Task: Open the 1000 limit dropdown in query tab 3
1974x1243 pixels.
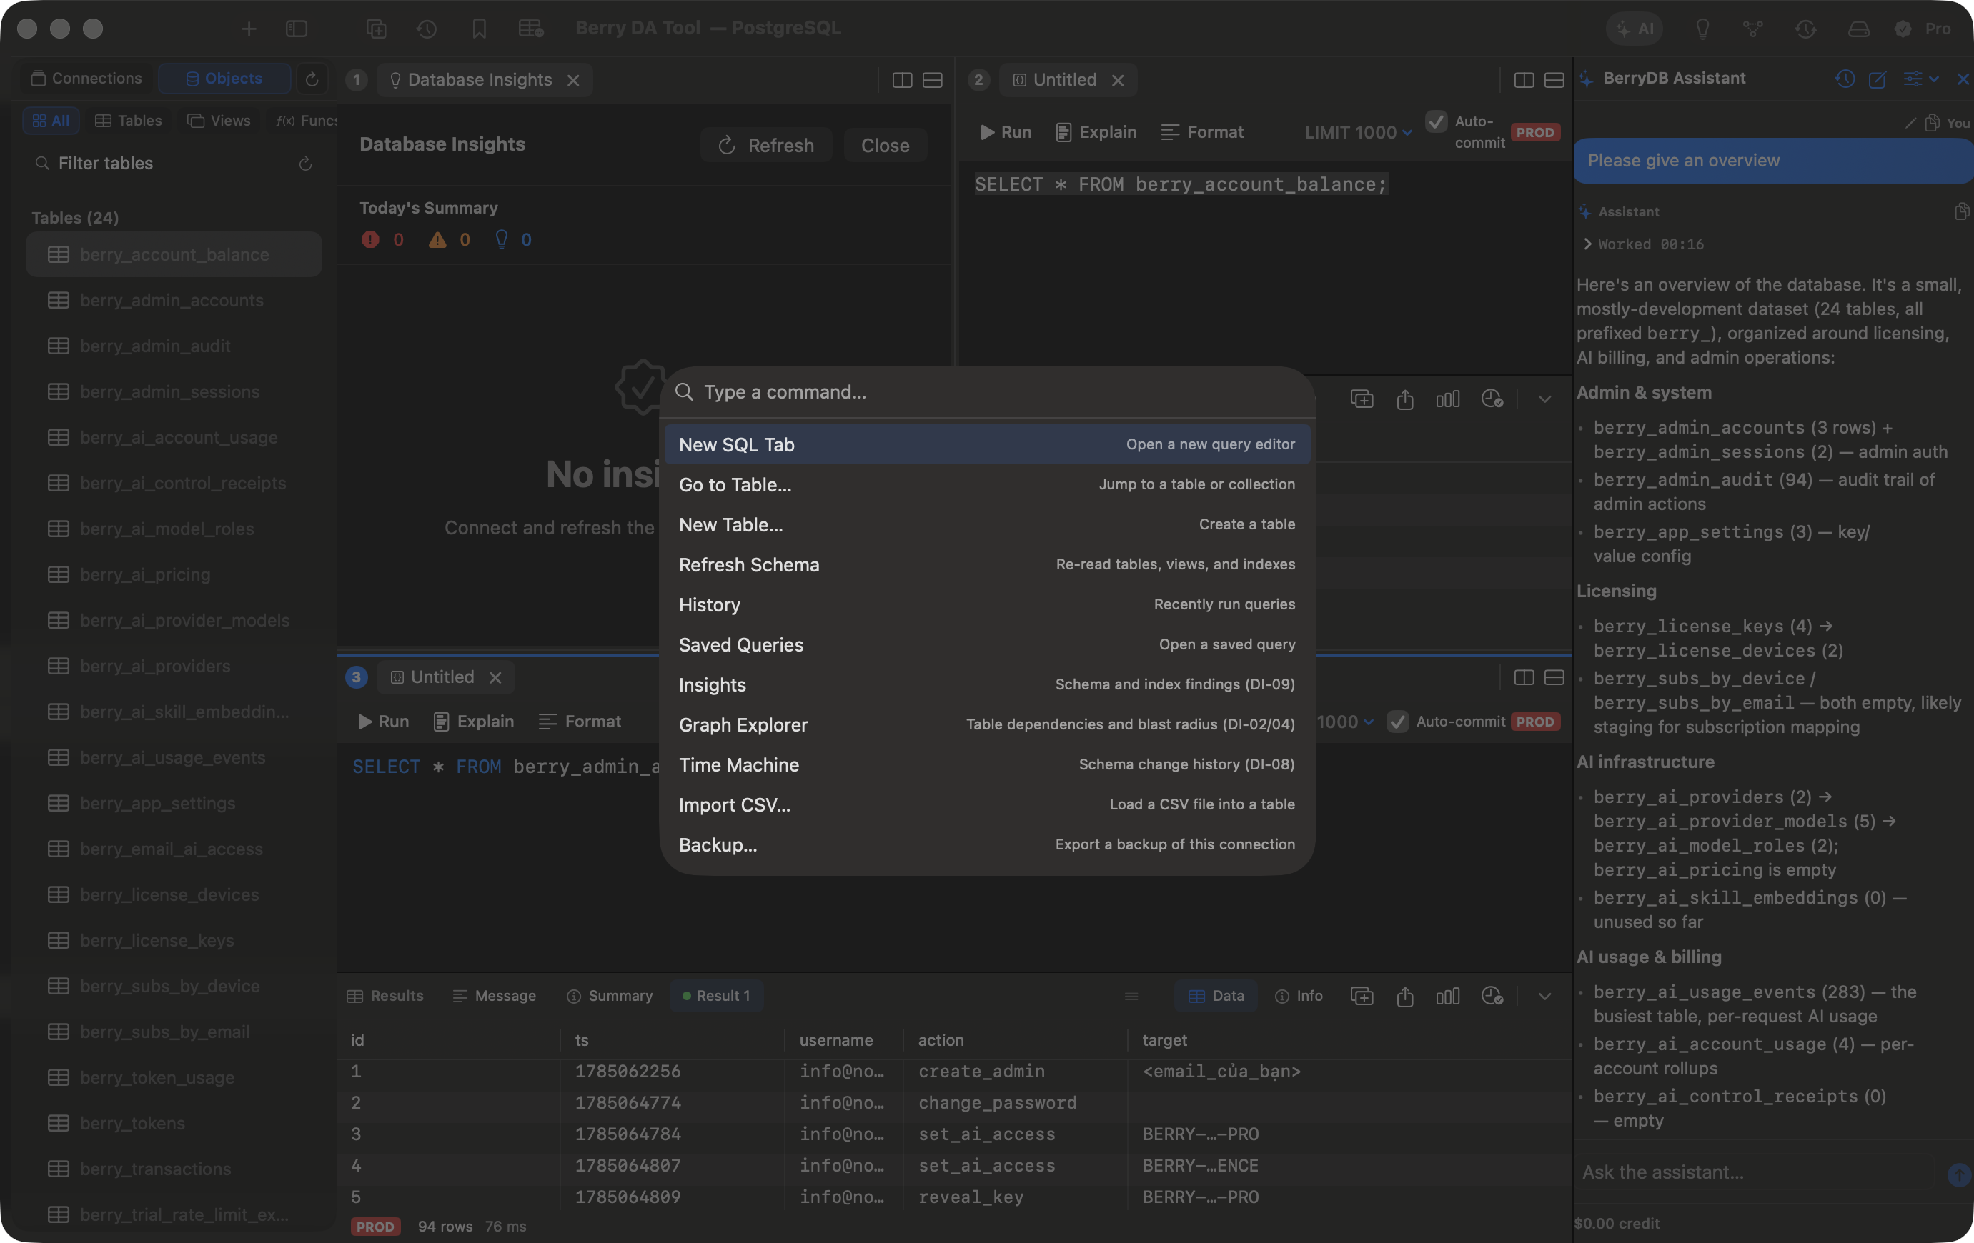Action: (1345, 722)
